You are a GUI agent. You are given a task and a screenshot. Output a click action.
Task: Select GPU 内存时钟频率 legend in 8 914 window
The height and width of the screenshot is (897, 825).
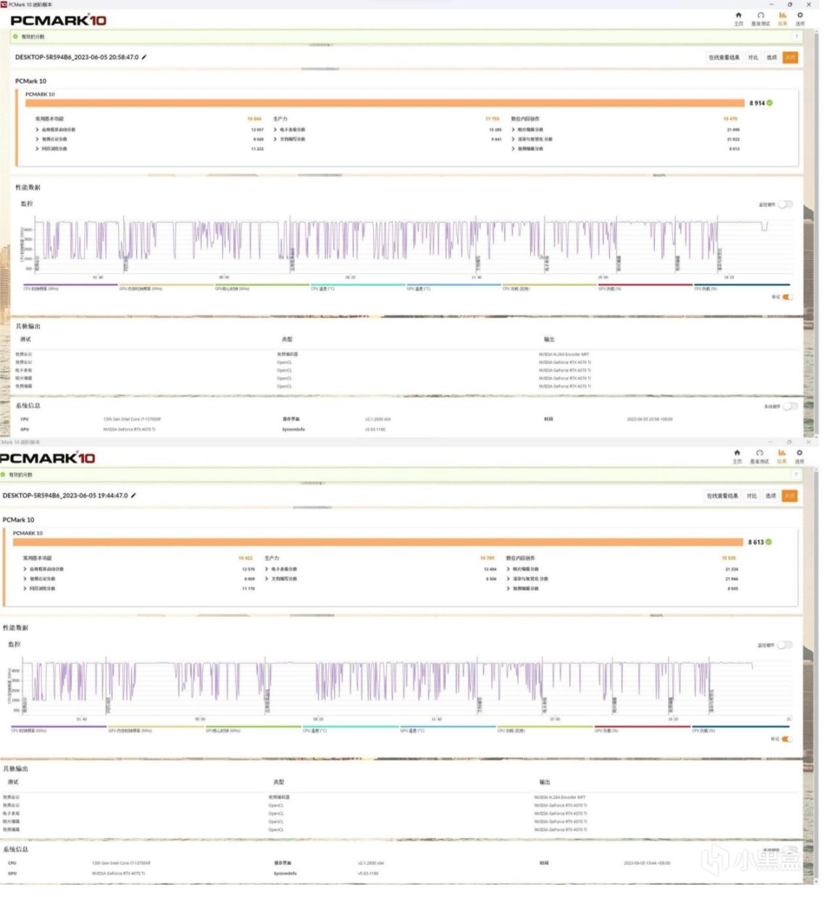166,287
